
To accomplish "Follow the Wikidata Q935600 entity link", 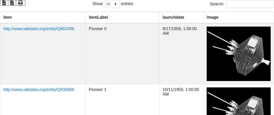I will (x=39, y=90).
